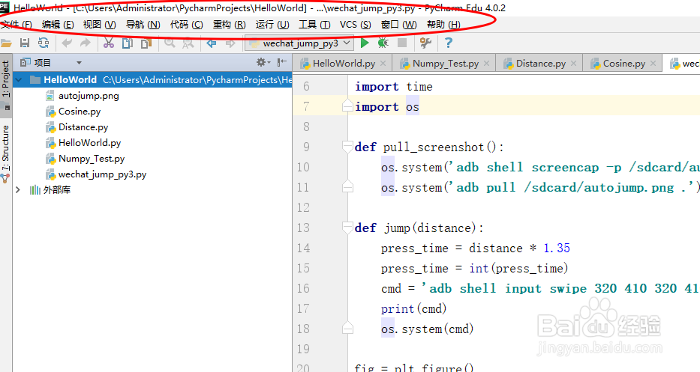Click the Help question mark icon

coord(448,43)
